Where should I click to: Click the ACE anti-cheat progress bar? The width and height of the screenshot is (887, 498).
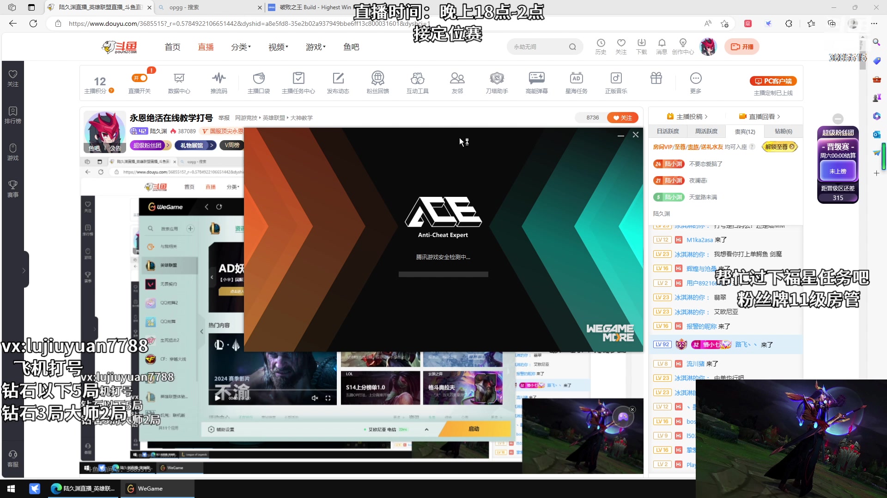click(x=443, y=274)
